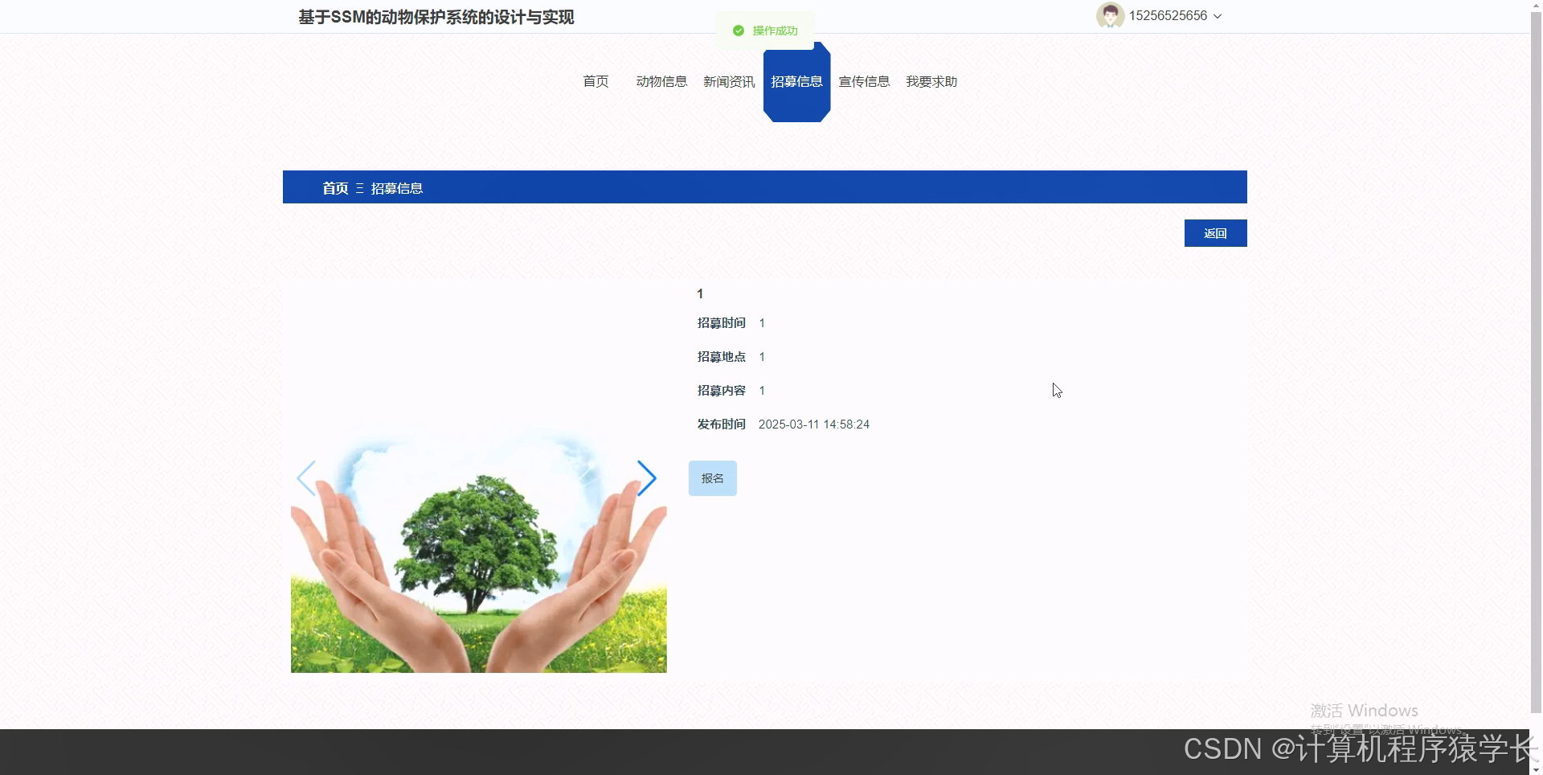
Task: Expand the user menu chevron
Action: point(1218,15)
